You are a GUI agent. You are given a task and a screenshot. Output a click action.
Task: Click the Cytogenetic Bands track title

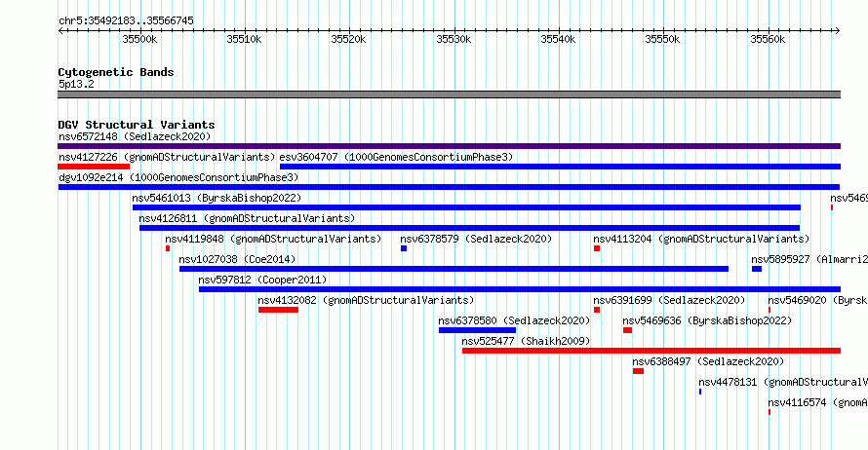(116, 72)
